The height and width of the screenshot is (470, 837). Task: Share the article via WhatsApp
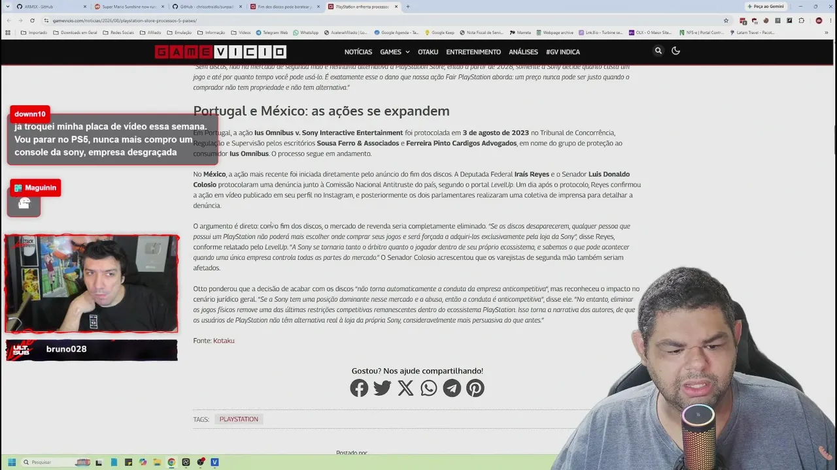[x=429, y=388]
